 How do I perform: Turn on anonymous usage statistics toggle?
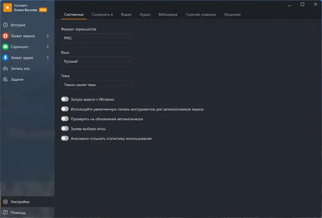(x=65, y=139)
